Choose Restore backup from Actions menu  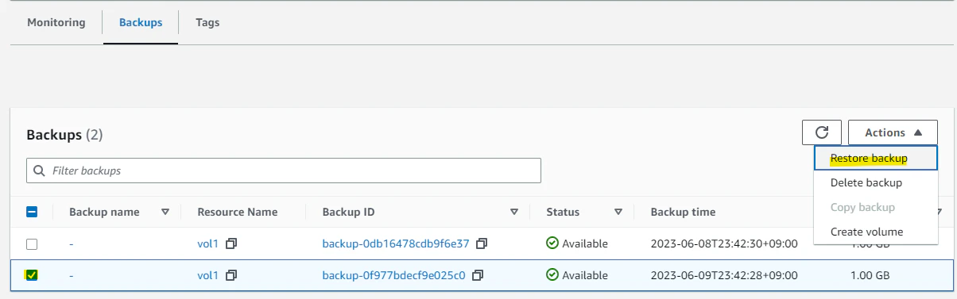click(875, 159)
